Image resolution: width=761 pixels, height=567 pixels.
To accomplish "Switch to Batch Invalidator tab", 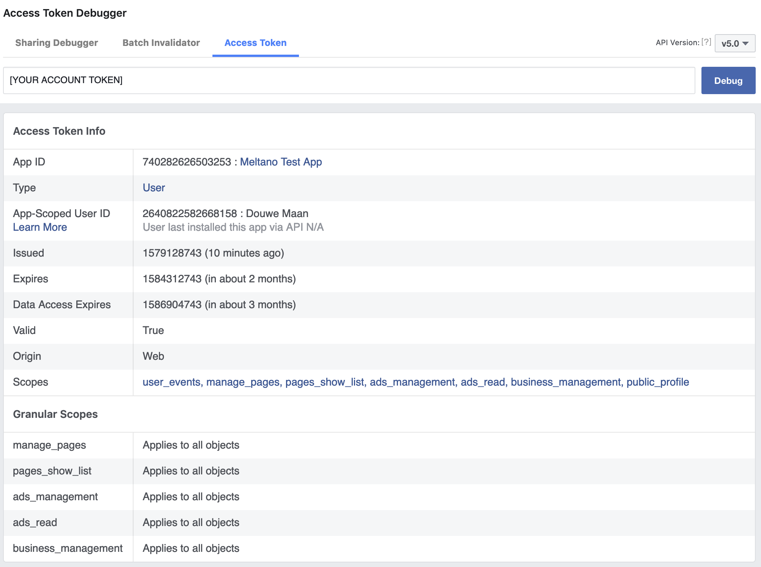I will pyautogui.click(x=161, y=42).
